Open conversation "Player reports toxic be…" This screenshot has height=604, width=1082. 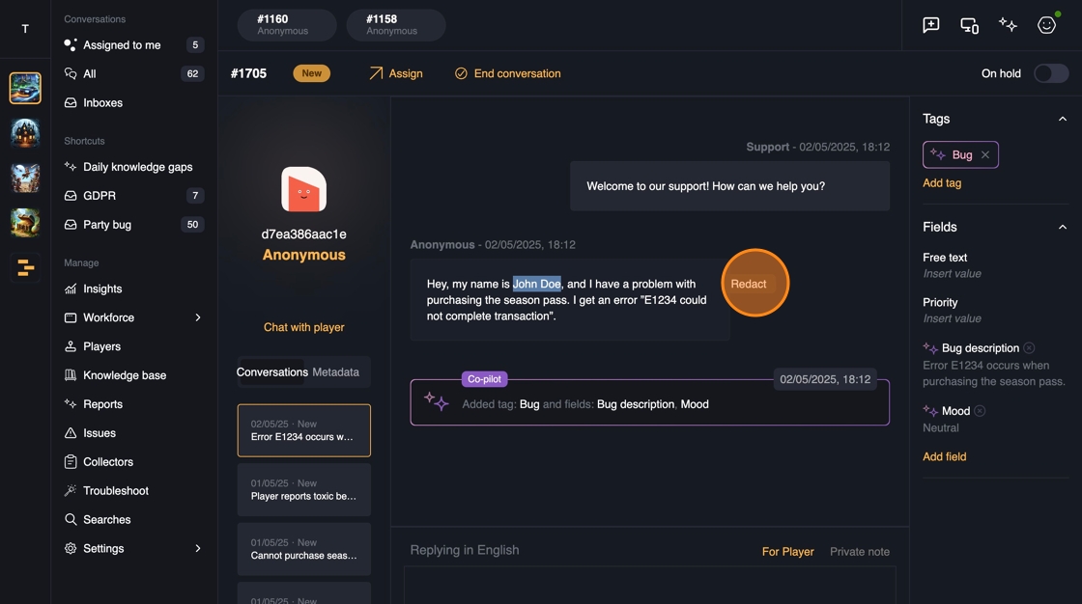pos(303,489)
